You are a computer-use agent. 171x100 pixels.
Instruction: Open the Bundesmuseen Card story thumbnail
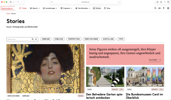[145, 77]
